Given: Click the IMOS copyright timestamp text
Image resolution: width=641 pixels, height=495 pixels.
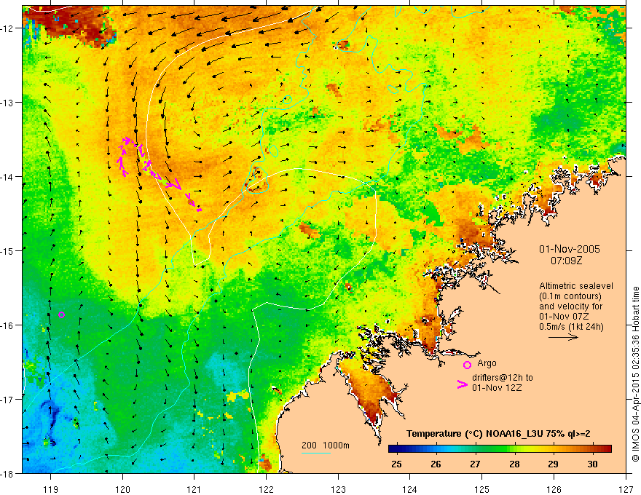Looking at the screenshot, I should pos(635,374).
